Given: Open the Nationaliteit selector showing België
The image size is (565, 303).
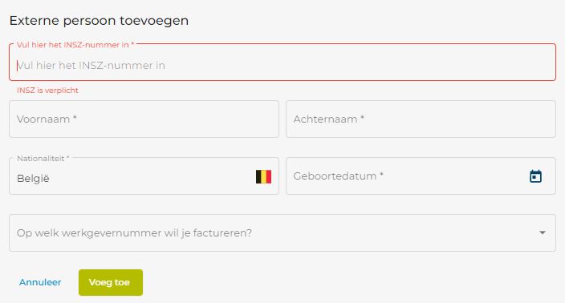Looking at the screenshot, I should (x=144, y=176).
